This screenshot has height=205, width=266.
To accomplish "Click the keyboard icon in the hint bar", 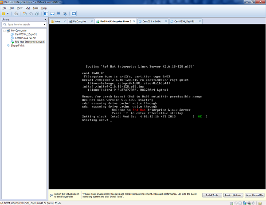I will pos(51,195).
